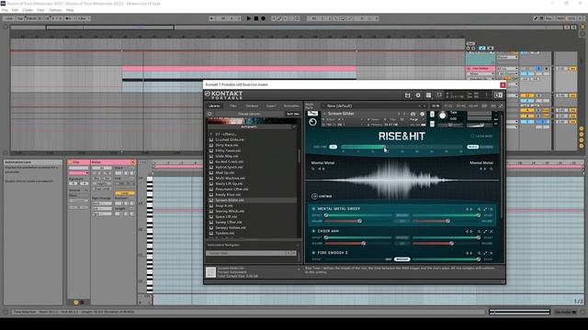This screenshot has height=330, width=588.
Task: Select Multi Machine.nki instrument
Action: tap(231, 178)
